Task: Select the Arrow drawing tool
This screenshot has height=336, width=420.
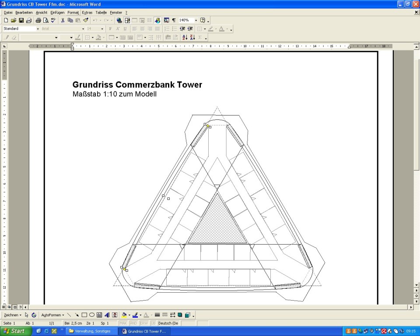Action: [x=77, y=315]
